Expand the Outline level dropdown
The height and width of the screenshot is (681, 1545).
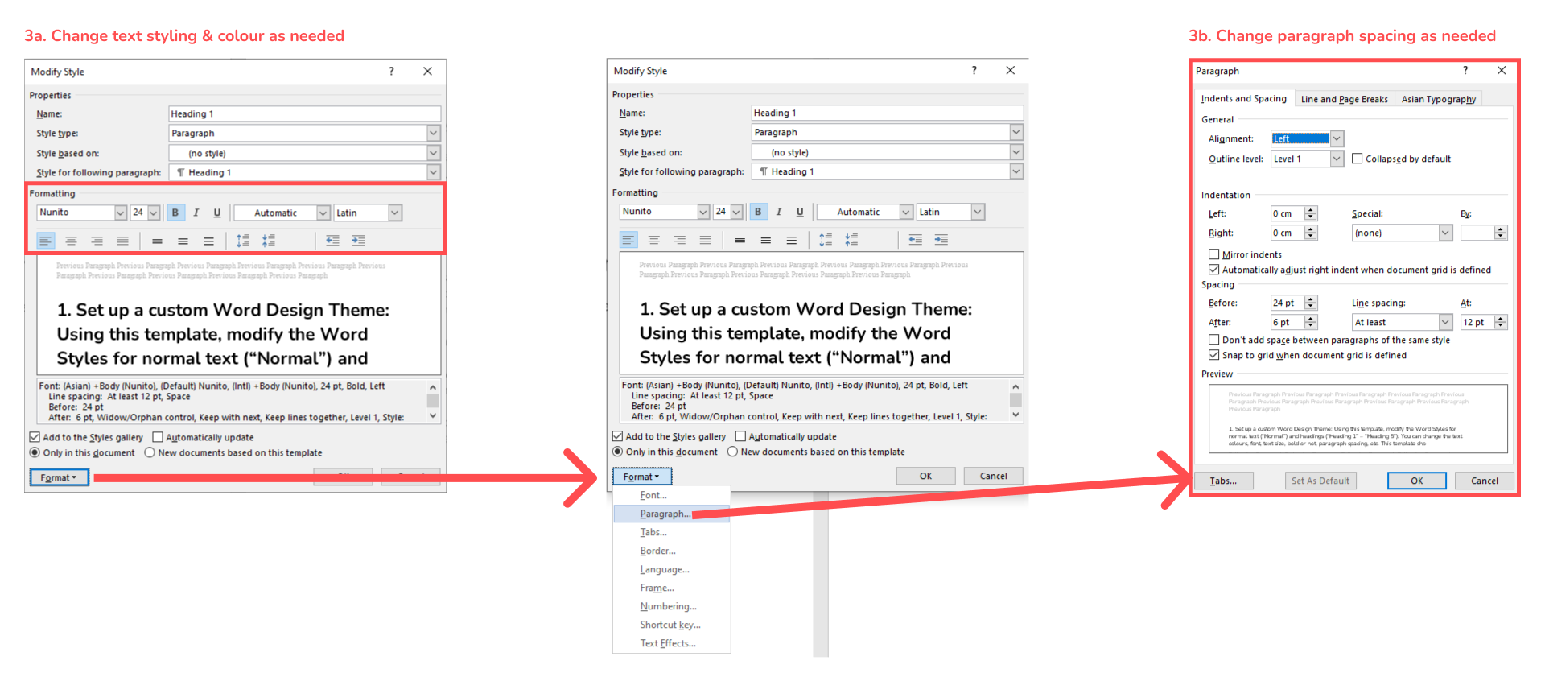[1337, 159]
